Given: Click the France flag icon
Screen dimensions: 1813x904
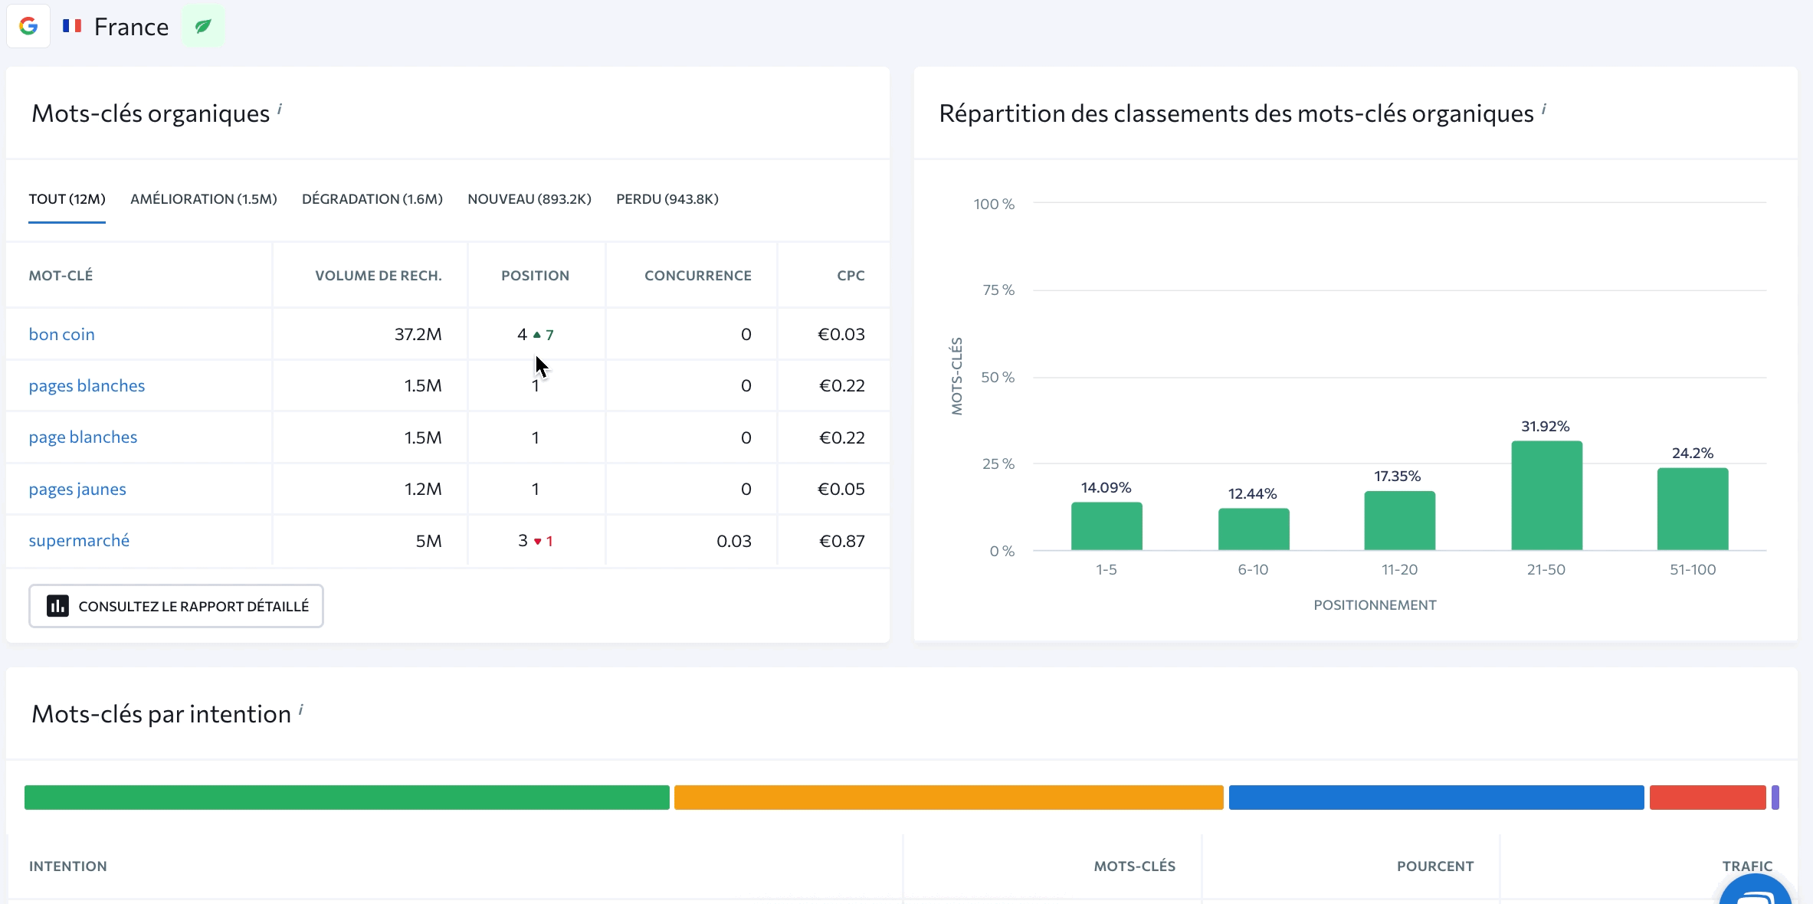Looking at the screenshot, I should tap(72, 26).
